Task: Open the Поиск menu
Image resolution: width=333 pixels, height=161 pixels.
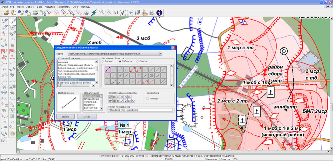Action: 20,7
